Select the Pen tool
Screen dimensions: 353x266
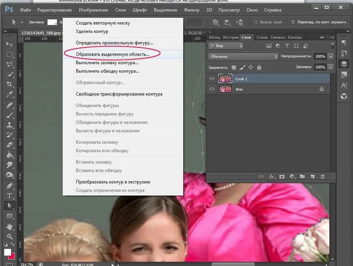point(10,186)
